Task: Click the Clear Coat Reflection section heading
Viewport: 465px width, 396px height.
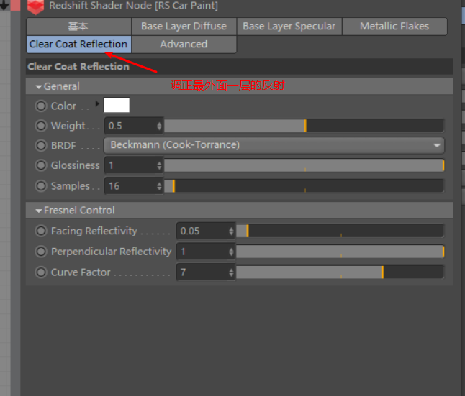Action: 78,67
